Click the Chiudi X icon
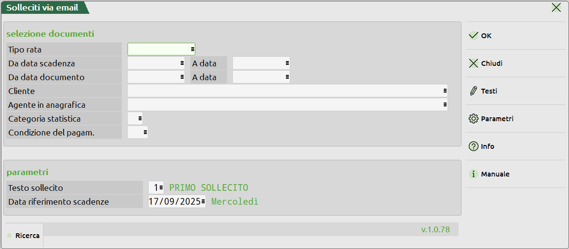 coord(473,63)
